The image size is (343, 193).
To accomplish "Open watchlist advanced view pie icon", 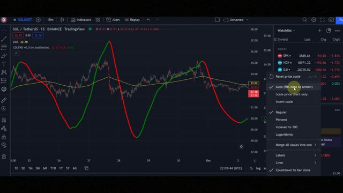I will pos(329,31).
